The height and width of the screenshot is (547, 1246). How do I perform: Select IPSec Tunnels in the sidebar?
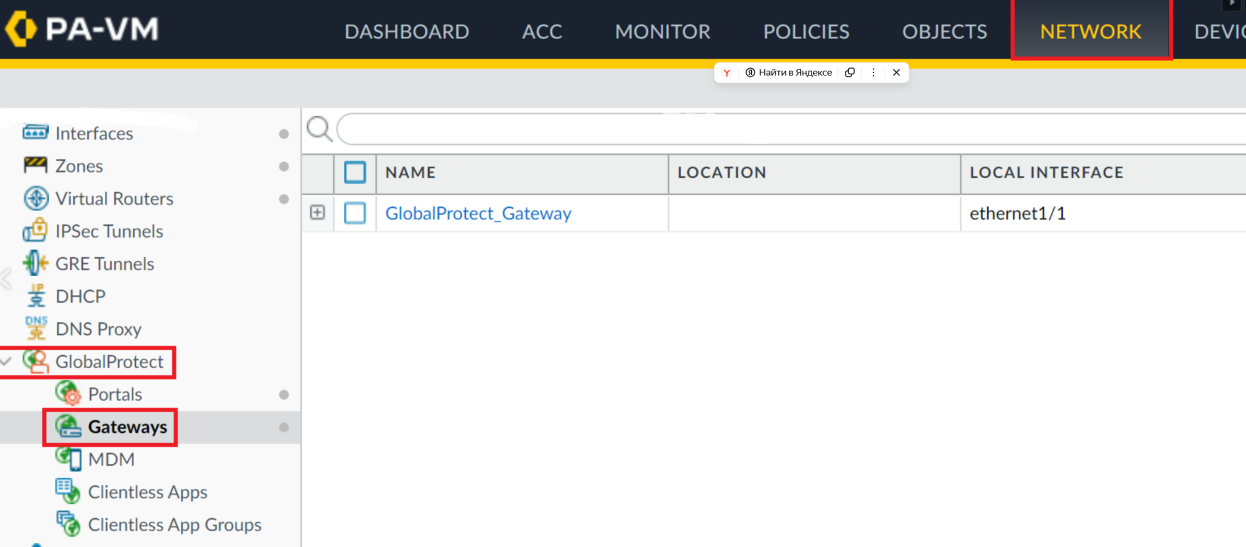[x=109, y=231]
